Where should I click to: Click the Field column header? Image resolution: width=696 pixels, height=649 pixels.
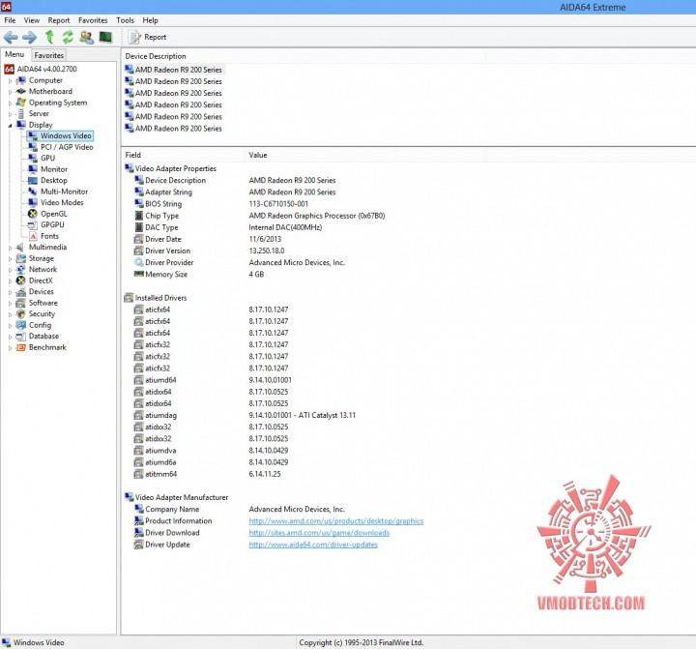(183, 155)
